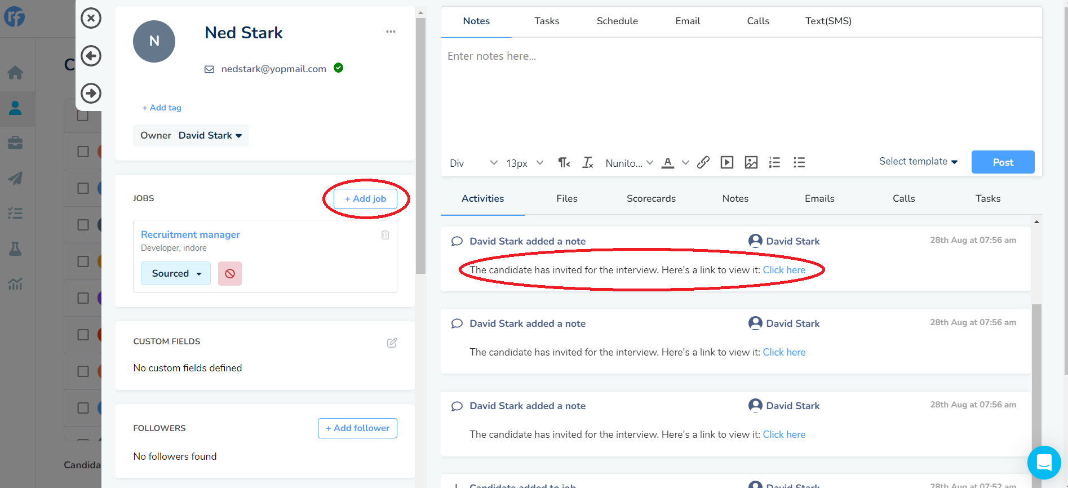
Task: Click the text color A swatch
Action: tap(668, 162)
